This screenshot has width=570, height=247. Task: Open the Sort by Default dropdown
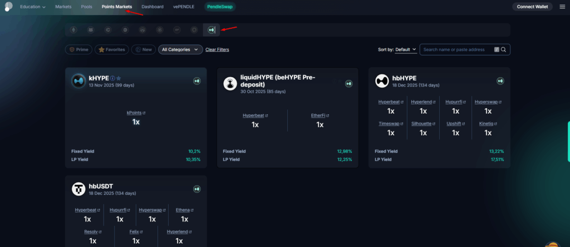(406, 50)
